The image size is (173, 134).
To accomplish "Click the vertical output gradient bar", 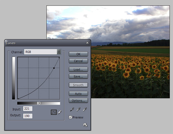I will tap(13, 78).
